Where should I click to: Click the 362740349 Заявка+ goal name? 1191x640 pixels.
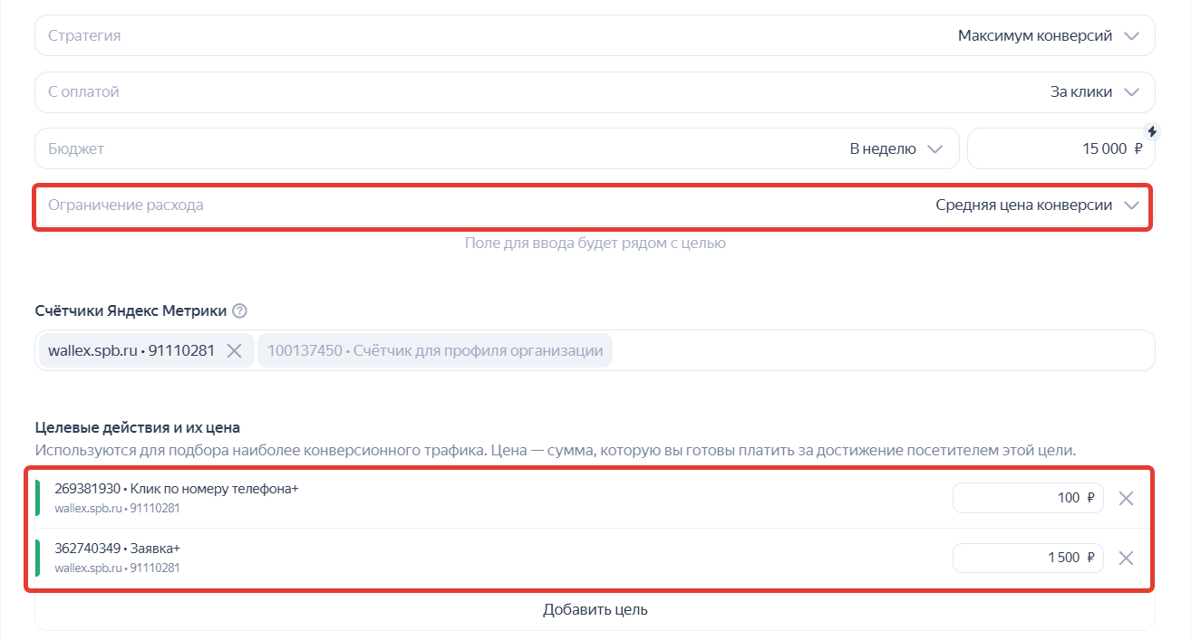[118, 549]
